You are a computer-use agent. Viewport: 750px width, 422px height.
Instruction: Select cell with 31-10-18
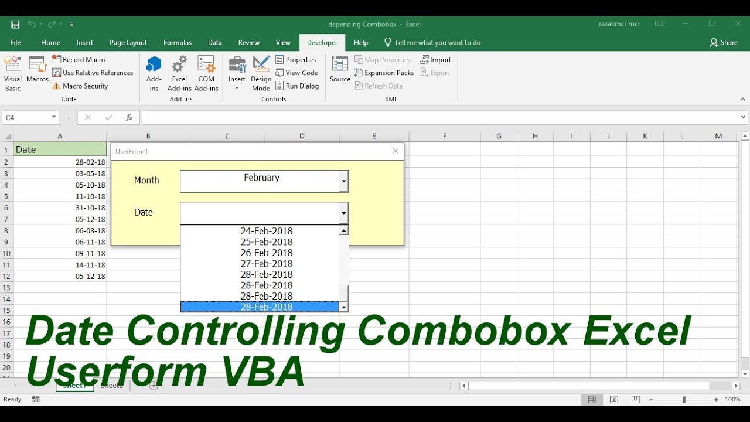point(60,208)
